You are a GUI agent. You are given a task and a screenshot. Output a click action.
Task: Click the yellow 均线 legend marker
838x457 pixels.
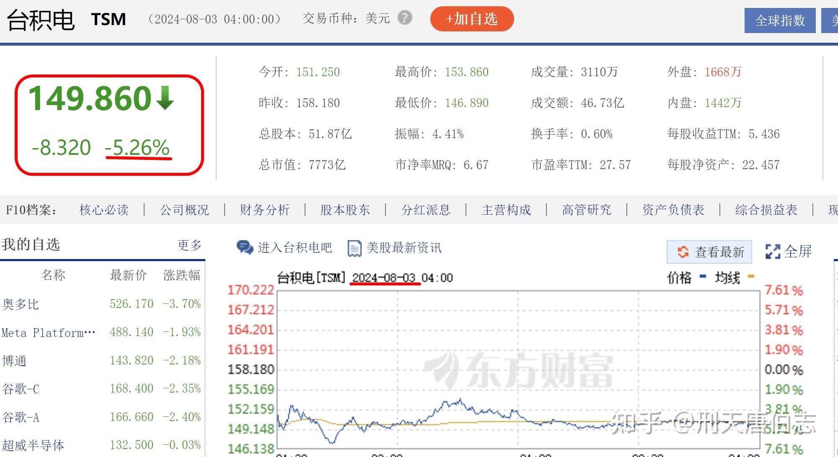[751, 276]
